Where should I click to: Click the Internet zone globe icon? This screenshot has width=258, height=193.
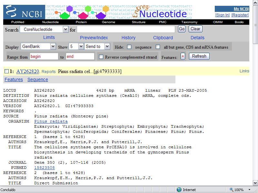(179, 190)
